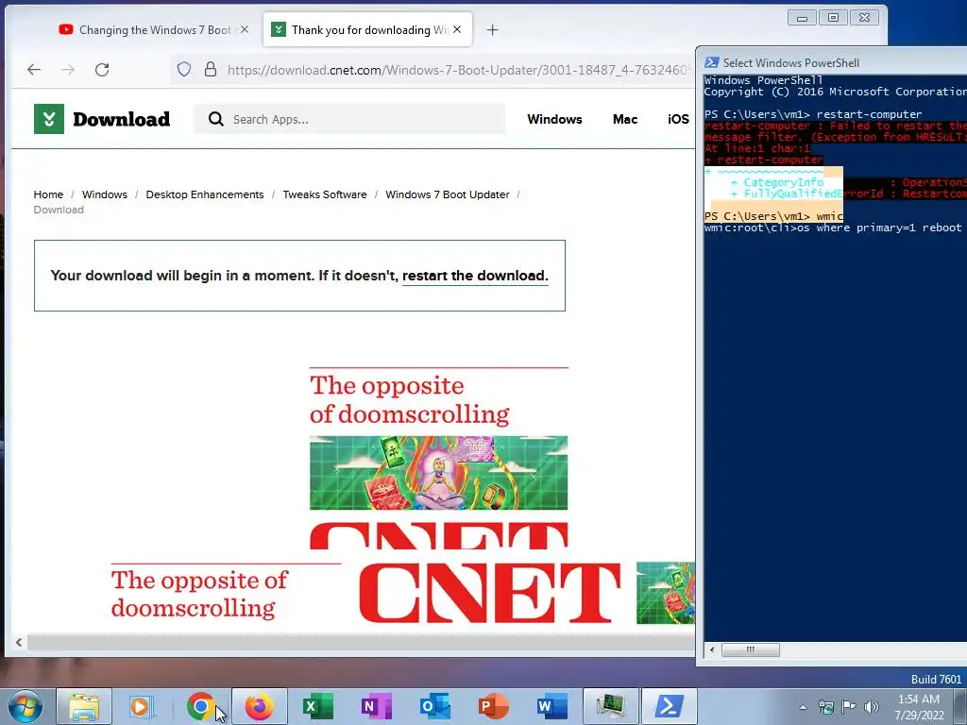Open the Windows Start menu orb

click(25, 706)
